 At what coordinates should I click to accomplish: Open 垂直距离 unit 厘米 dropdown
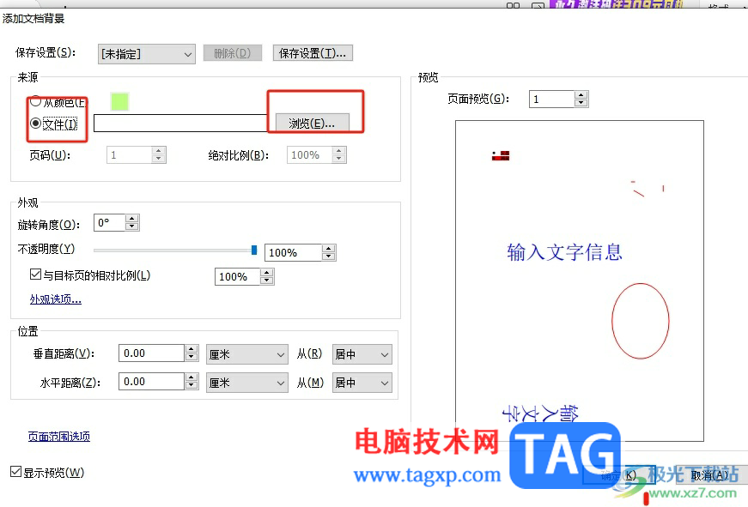pyautogui.click(x=247, y=354)
